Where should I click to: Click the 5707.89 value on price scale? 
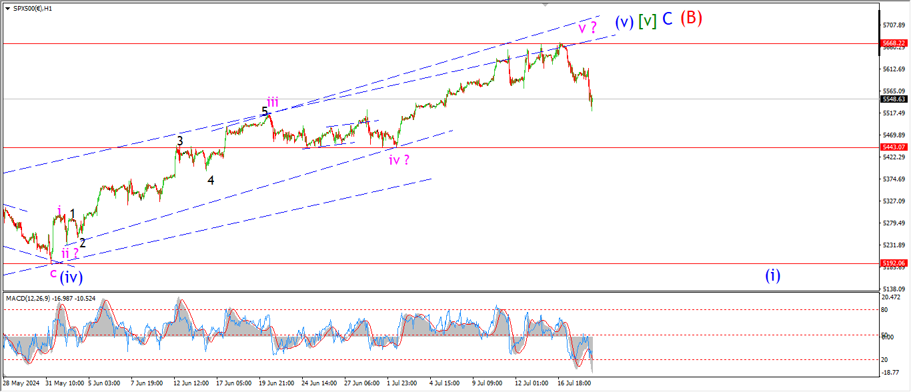click(893, 25)
